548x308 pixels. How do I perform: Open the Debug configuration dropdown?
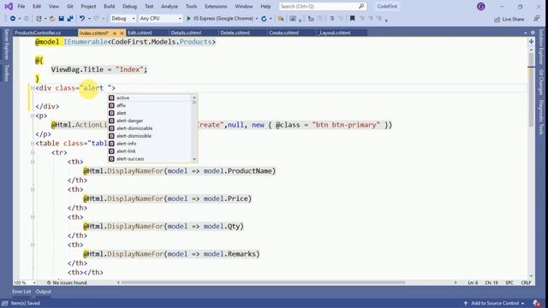[x=122, y=19]
